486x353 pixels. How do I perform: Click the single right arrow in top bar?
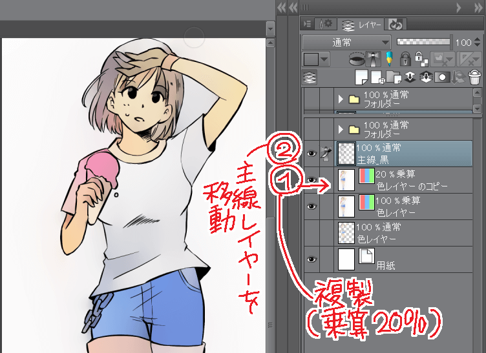tap(459, 8)
